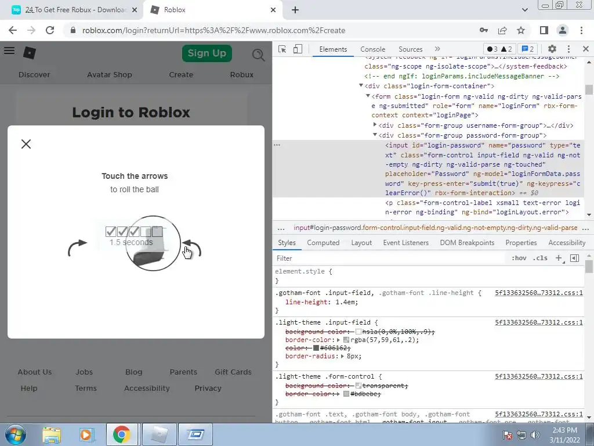The height and width of the screenshot is (446, 594).
Task: Click the first checked captcha progress checkbox
Action: point(111,231)
